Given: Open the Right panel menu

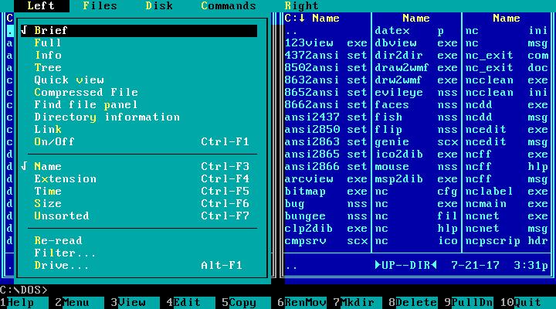Looking at the screenshot, I should coord(301,6).
